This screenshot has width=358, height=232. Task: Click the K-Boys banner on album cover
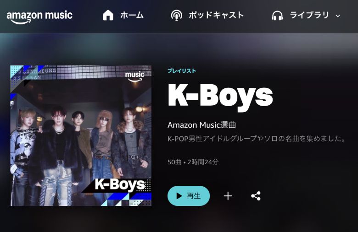120,184
